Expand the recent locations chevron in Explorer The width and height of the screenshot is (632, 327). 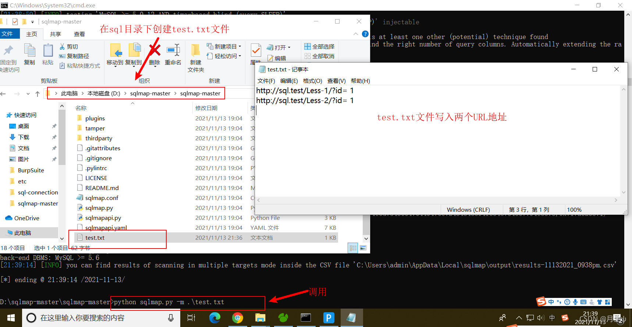28,94
